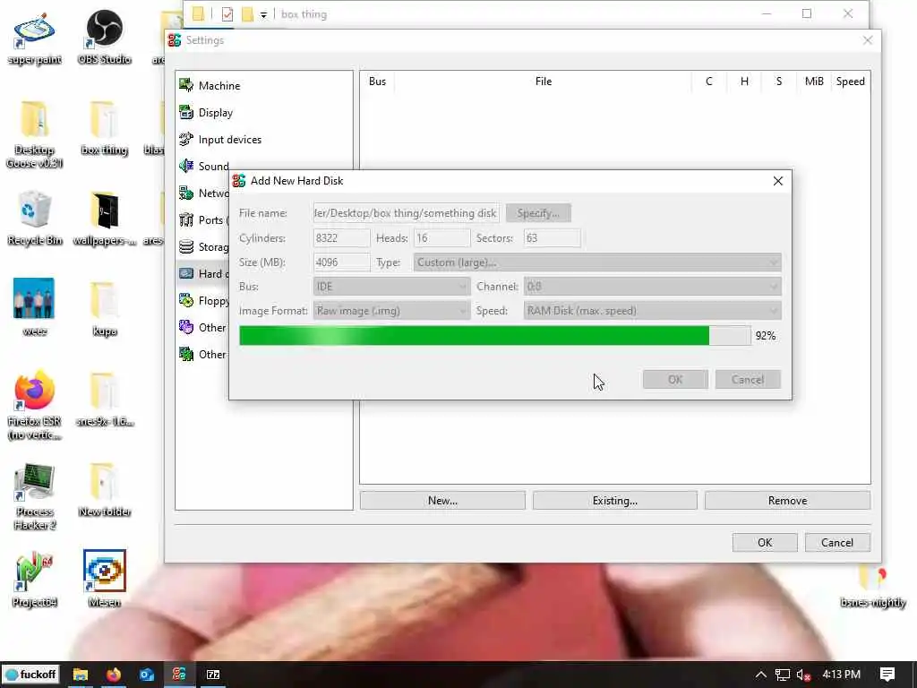The height and width of the screenshot is (688, 917).
Task: Launch Project64 desktop shortcut
Action: coord(35,580)
